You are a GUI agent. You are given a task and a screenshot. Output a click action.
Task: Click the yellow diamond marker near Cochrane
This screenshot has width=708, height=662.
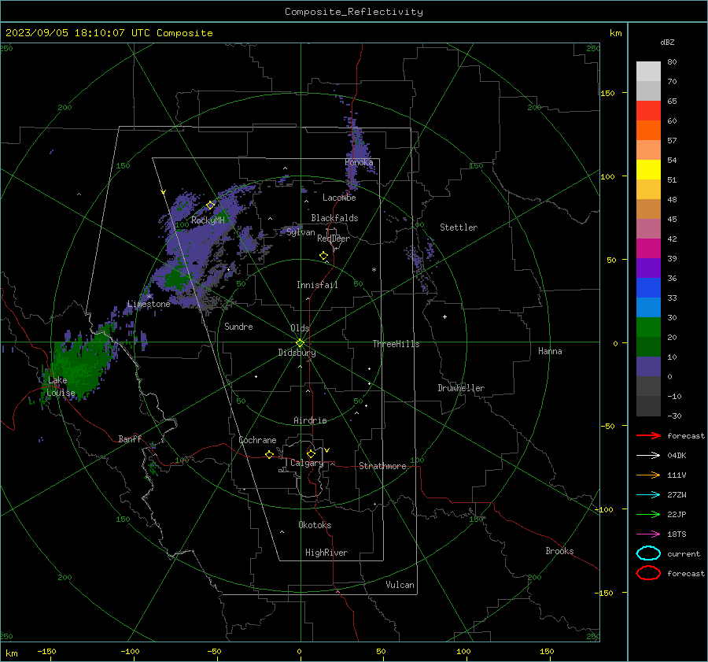coord(269,455)
